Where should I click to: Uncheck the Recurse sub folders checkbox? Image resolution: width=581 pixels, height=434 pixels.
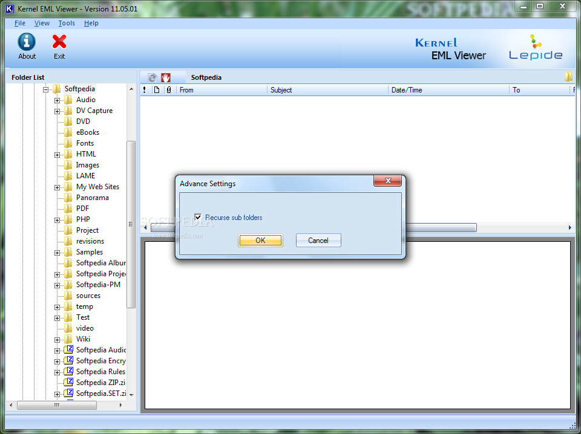pyautogui.click(x=199, y=217)
